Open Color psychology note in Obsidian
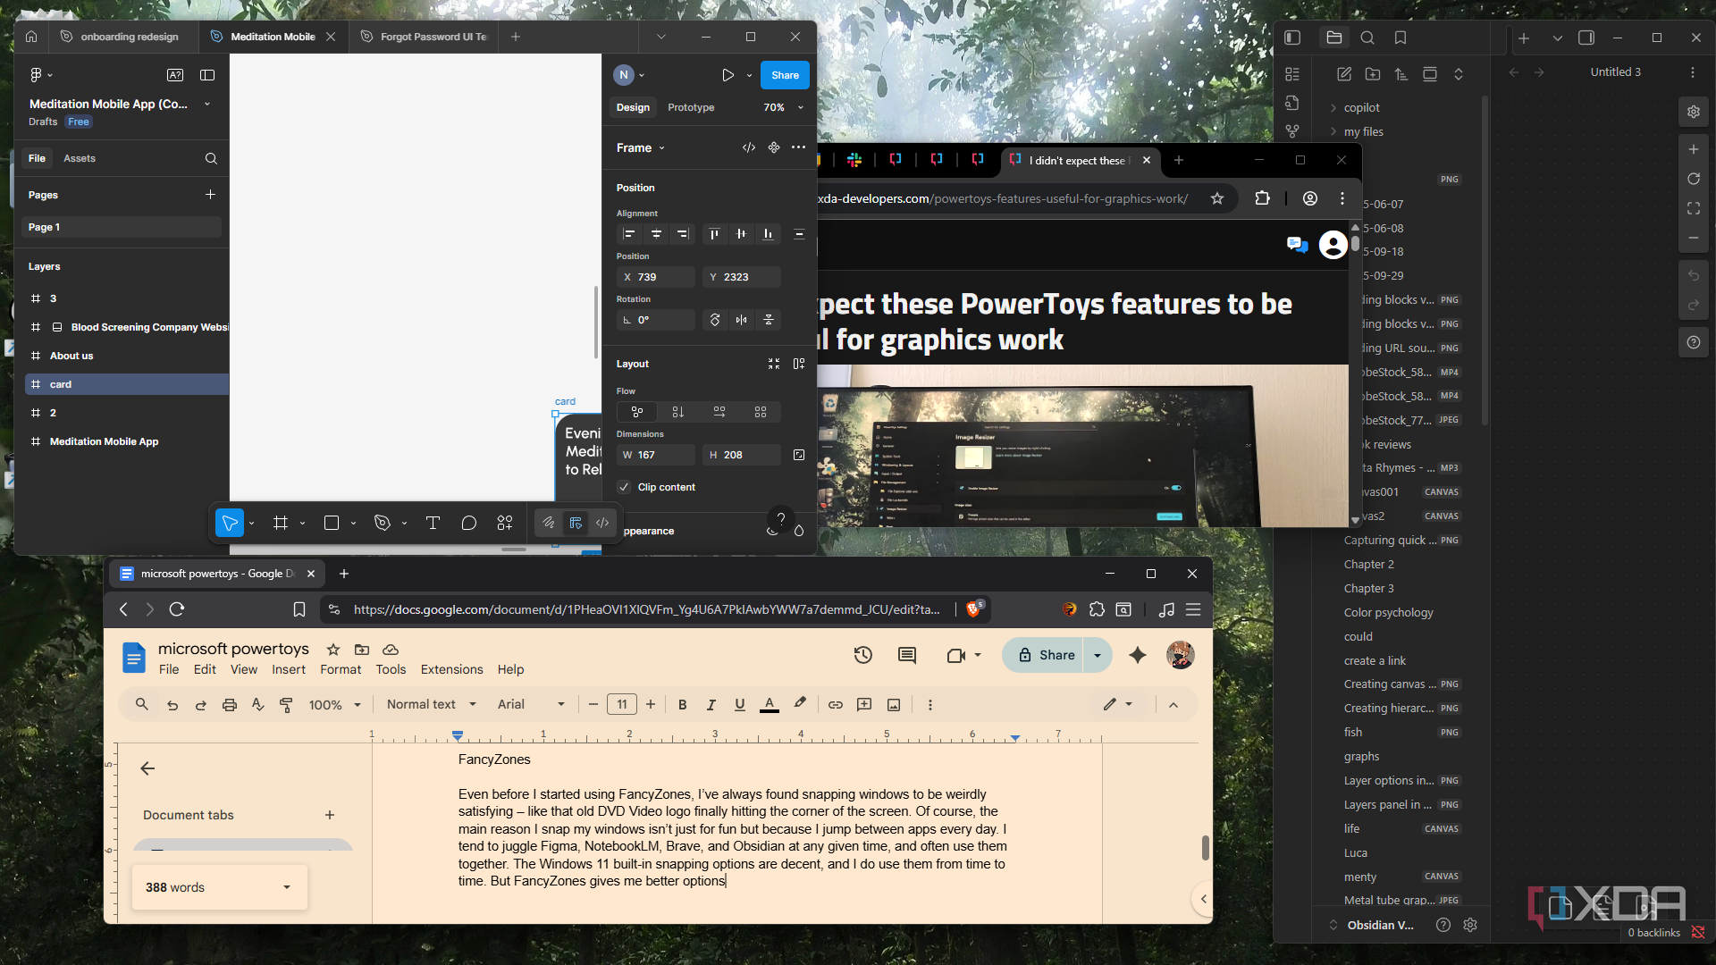This screenshot has width=1716, height=965. tap(1388, 612)
